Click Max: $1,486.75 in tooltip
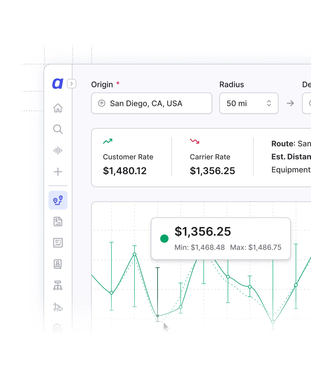This screenshot has height=365, width=311. coord(256,247)
